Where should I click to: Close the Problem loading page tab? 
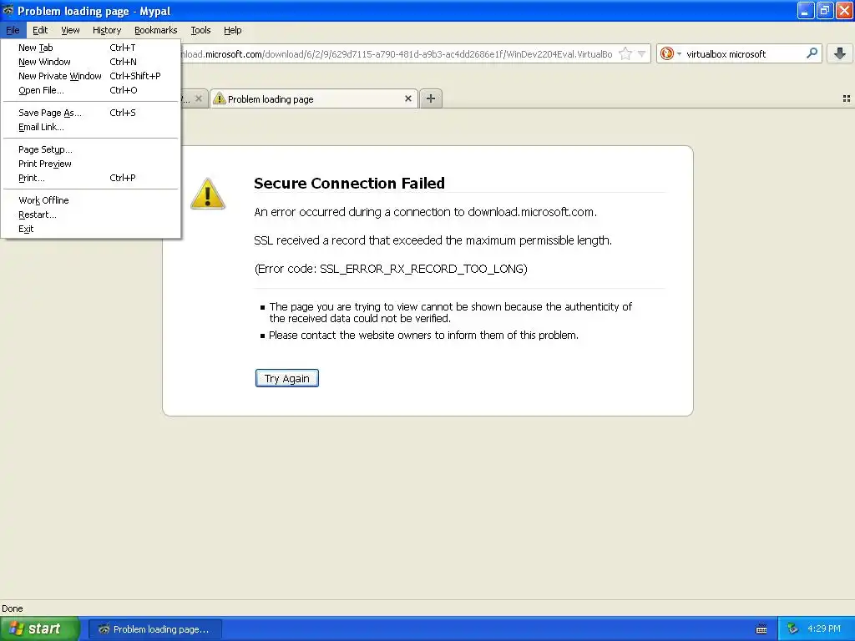point(407,98)
